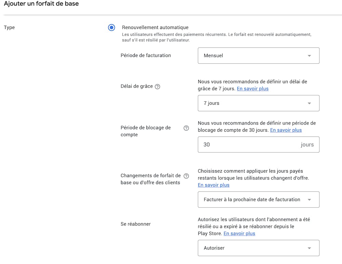
Task: Expand the 7 jours grace period dropdown
Action: click(x=258, y=103)
